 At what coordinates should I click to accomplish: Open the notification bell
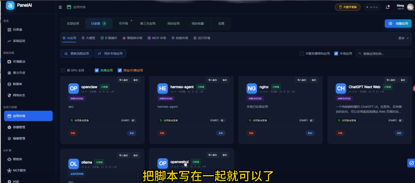388,7
